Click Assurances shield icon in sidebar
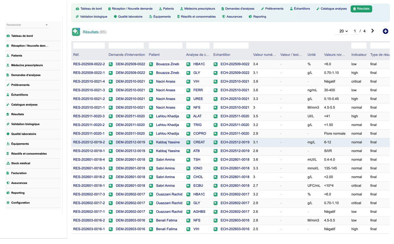The height and width of the screenshot is (244, 394). coord(8,183)
